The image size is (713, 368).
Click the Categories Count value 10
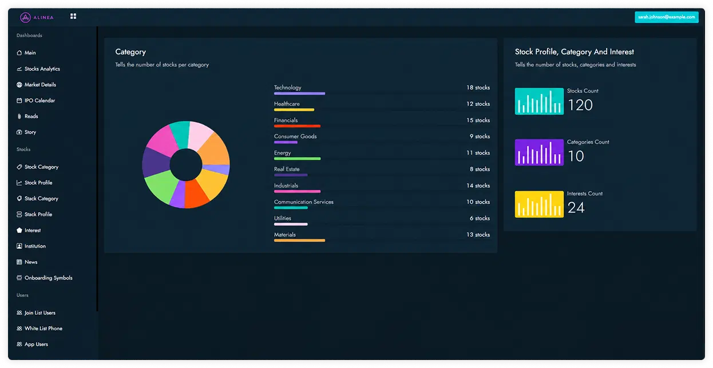point(576,156)
